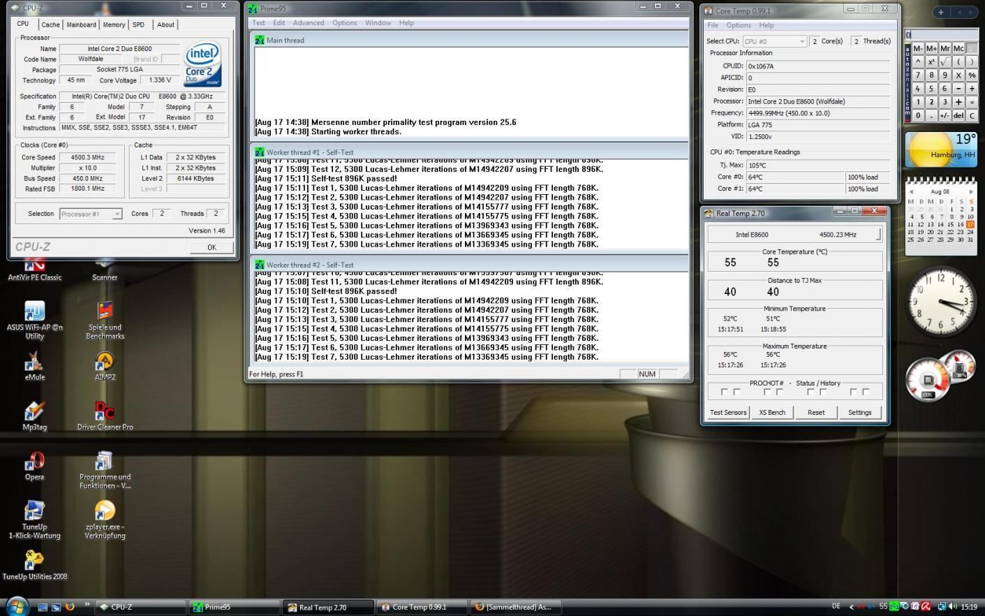Open the Spiele und Benchmarks folder icon
Screen dimensions: 985x616
tap(105, 320)
